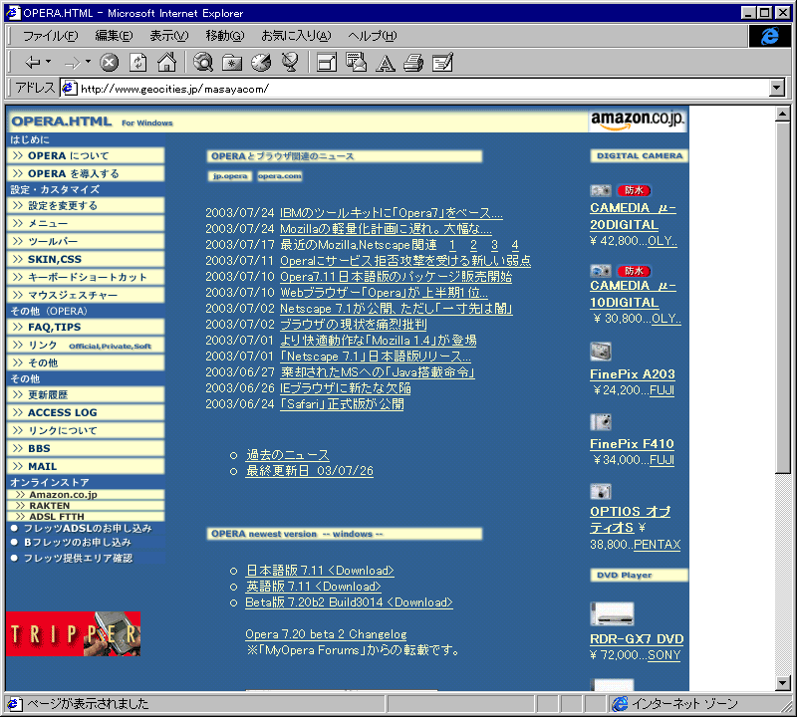Open the 移動(G) menu
This screenshot has height=717, width=797.
[225, 36]
